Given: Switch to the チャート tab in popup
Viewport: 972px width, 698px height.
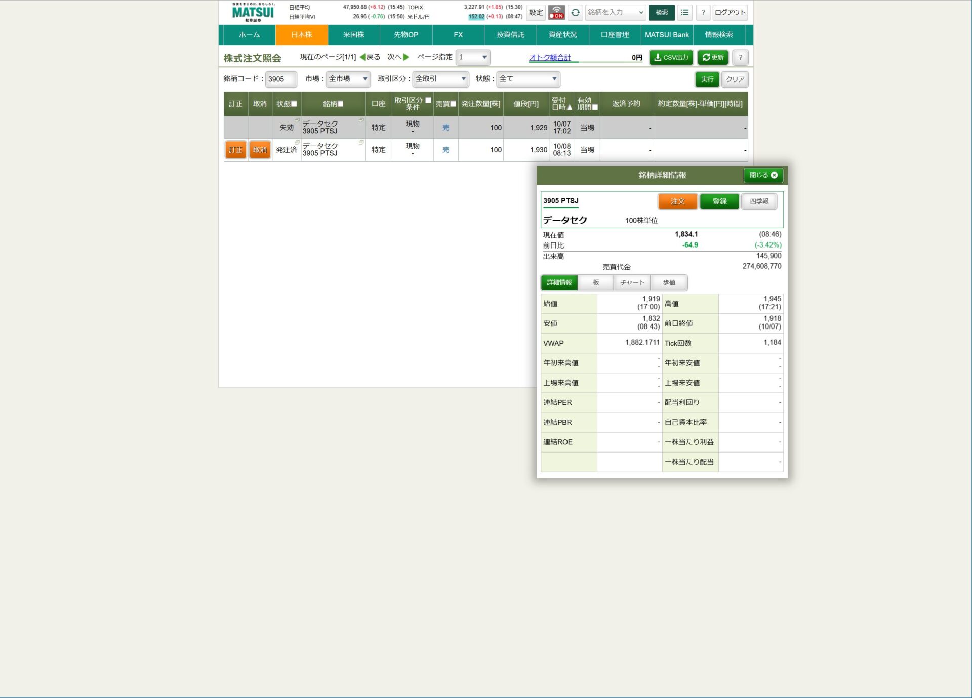Looking at the screenshot, I should [x=632, y=282].
